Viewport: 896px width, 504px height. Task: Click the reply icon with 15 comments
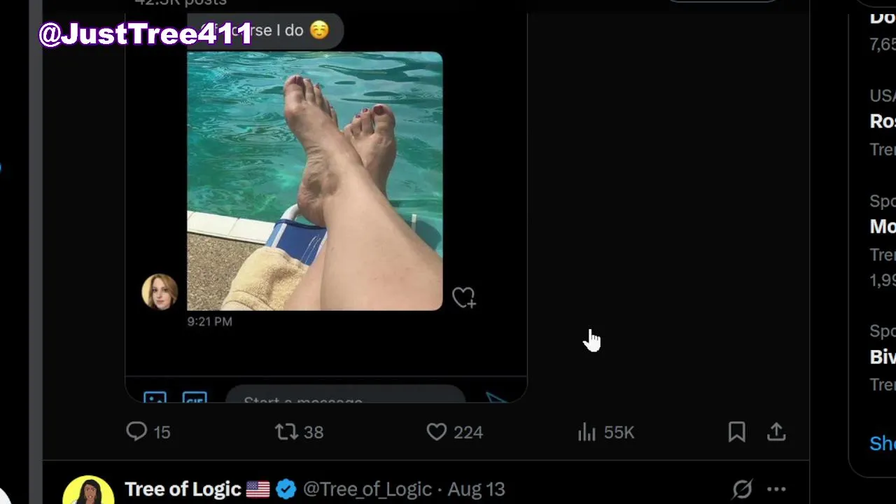136,432
